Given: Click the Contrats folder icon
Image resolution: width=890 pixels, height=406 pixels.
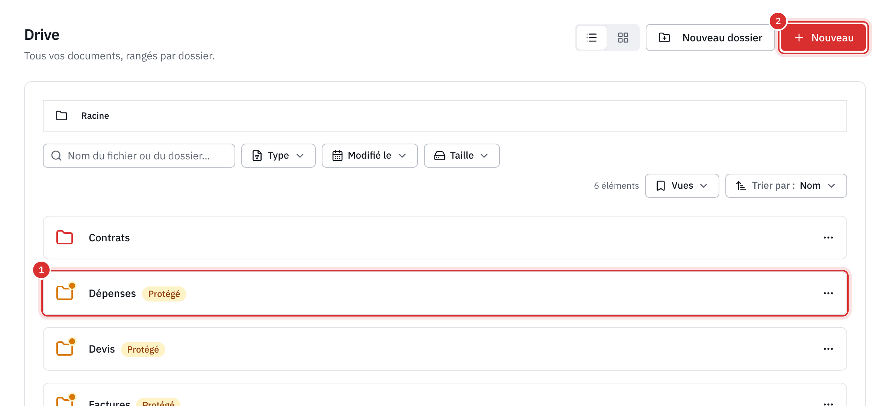Looking at the screenshot, I should tap(65, 238).
